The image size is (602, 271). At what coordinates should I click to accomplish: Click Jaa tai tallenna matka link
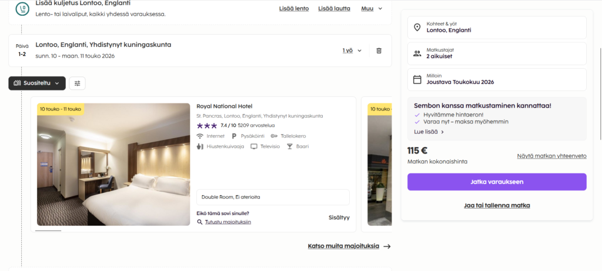click(x=497, y=205)
